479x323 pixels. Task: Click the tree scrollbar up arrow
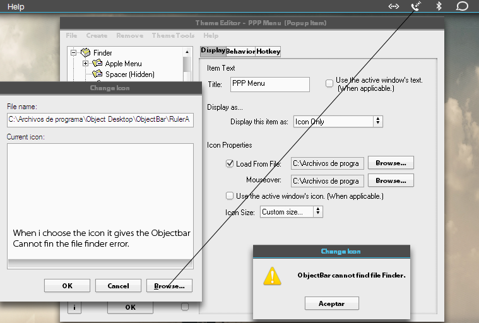click(187, 52)
